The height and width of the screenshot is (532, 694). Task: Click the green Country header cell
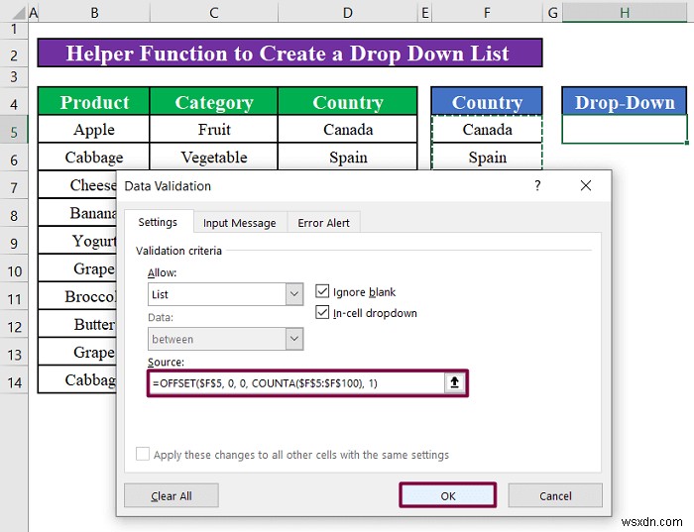coord(348,102)
